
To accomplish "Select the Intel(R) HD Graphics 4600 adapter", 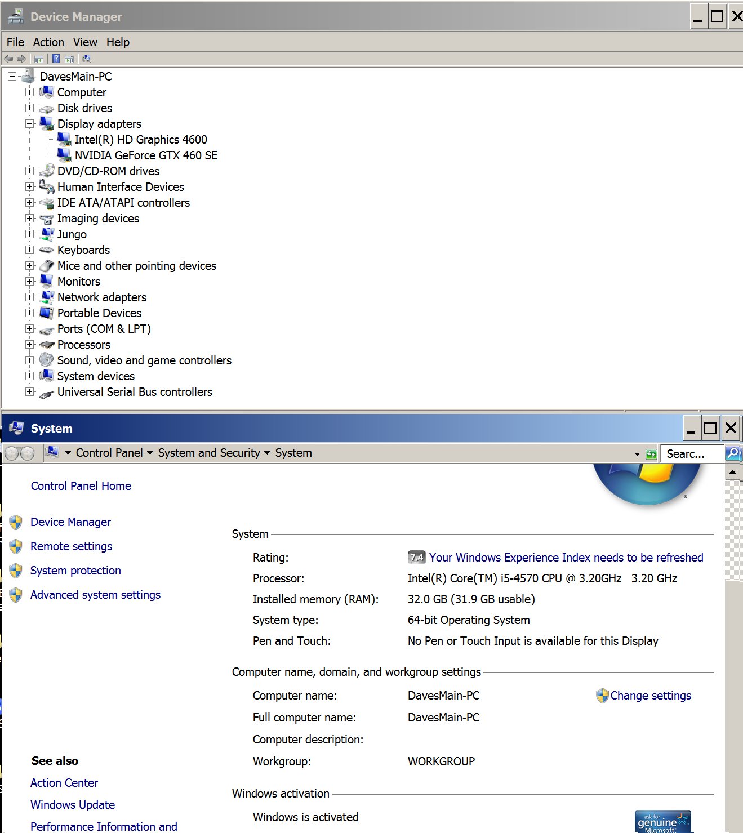I will (x=140, y=140).
